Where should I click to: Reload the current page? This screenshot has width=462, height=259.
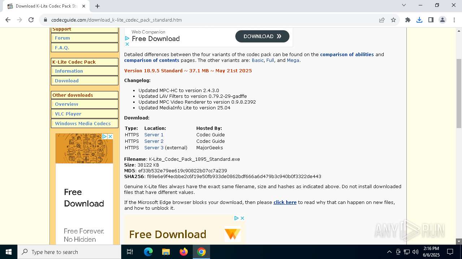pyautogui.click(x=31, y=20)
